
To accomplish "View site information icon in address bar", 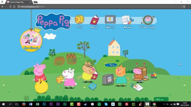I will 19,7.
